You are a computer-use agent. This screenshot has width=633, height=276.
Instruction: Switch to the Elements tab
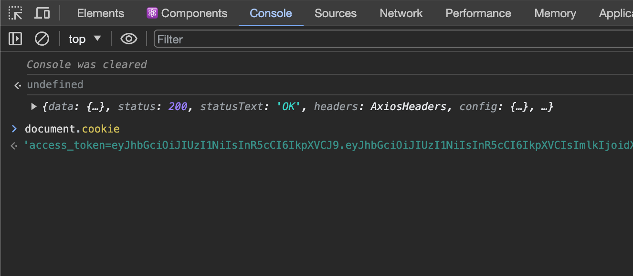point(100,13)
